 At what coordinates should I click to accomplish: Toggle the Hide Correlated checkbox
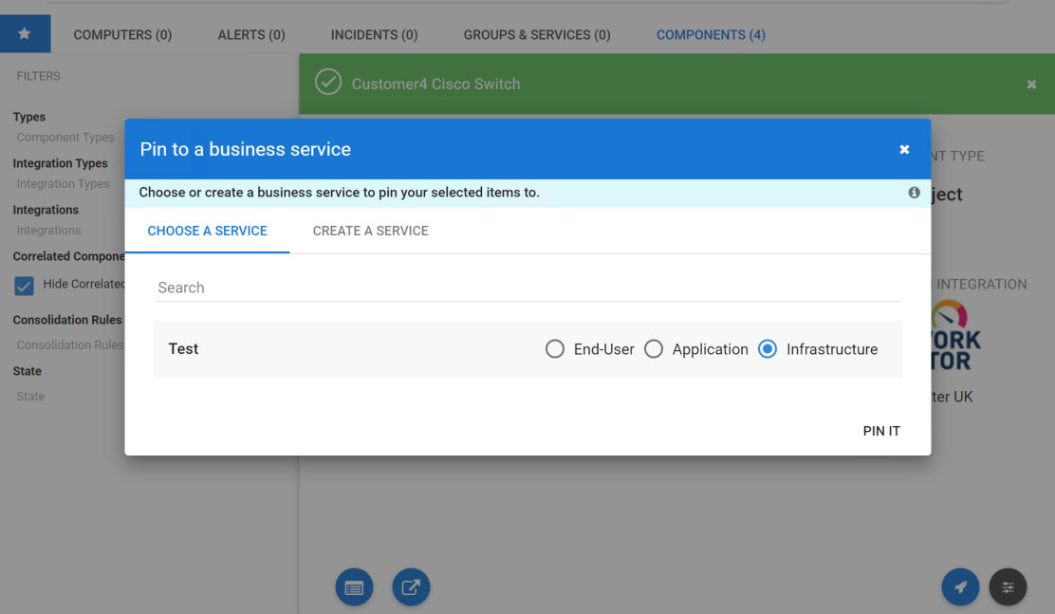pos(24,285)
